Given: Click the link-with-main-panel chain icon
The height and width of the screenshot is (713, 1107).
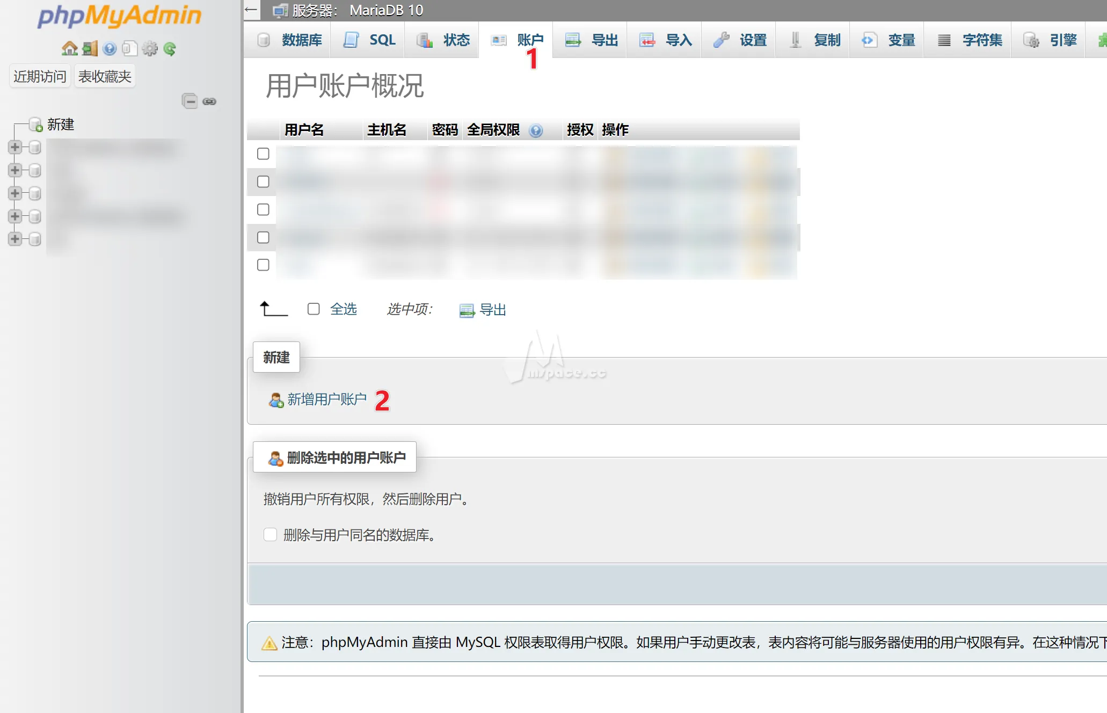Looking at the screenshot, I should (209, 101).
